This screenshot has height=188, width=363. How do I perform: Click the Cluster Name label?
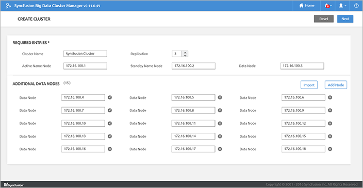pos(32,54)
